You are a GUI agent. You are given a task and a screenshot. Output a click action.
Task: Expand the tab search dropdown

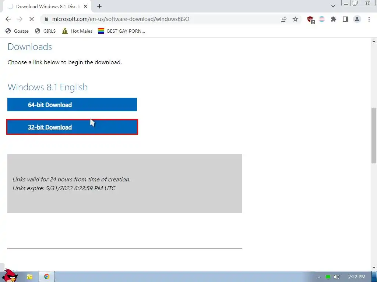[333, 6]
